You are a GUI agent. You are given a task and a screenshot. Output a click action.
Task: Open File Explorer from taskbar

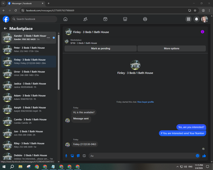[x=20, y=167]
